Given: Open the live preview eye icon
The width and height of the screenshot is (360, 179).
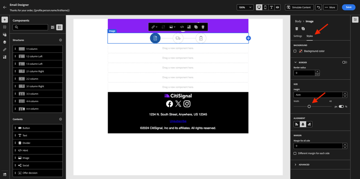Looking at the screenshot, I should pos(277,7).
